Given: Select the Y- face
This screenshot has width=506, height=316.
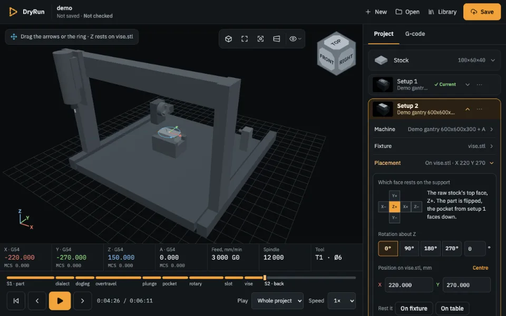Looking at the screenshot, I should [394, 218].
